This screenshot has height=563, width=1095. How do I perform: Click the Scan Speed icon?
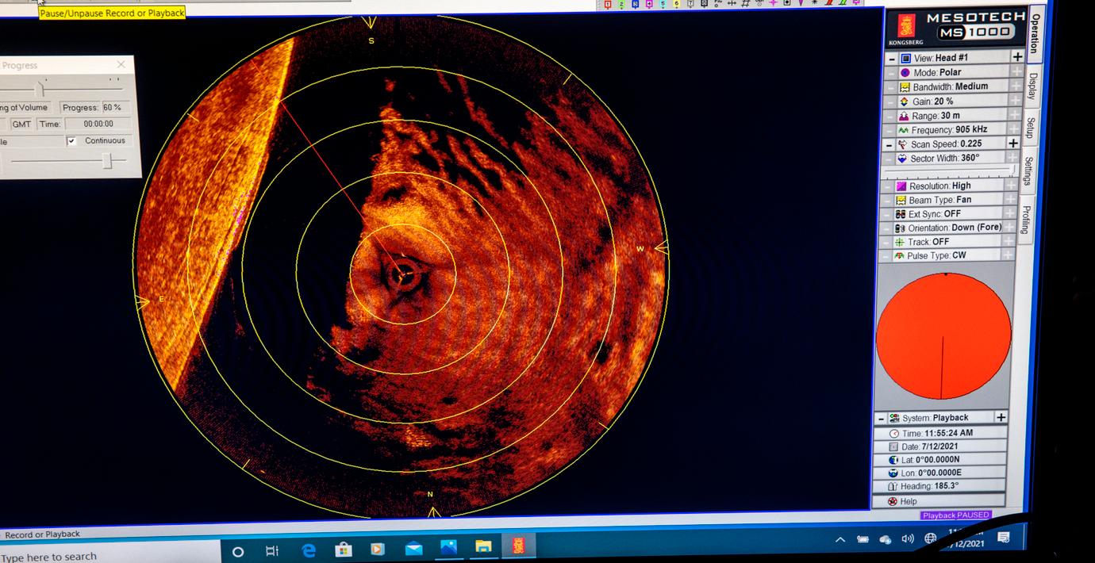point(902,144)
